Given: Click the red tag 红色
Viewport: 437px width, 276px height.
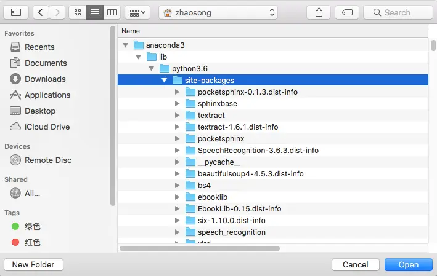Looking at the screenshot, I should [32, 242].
